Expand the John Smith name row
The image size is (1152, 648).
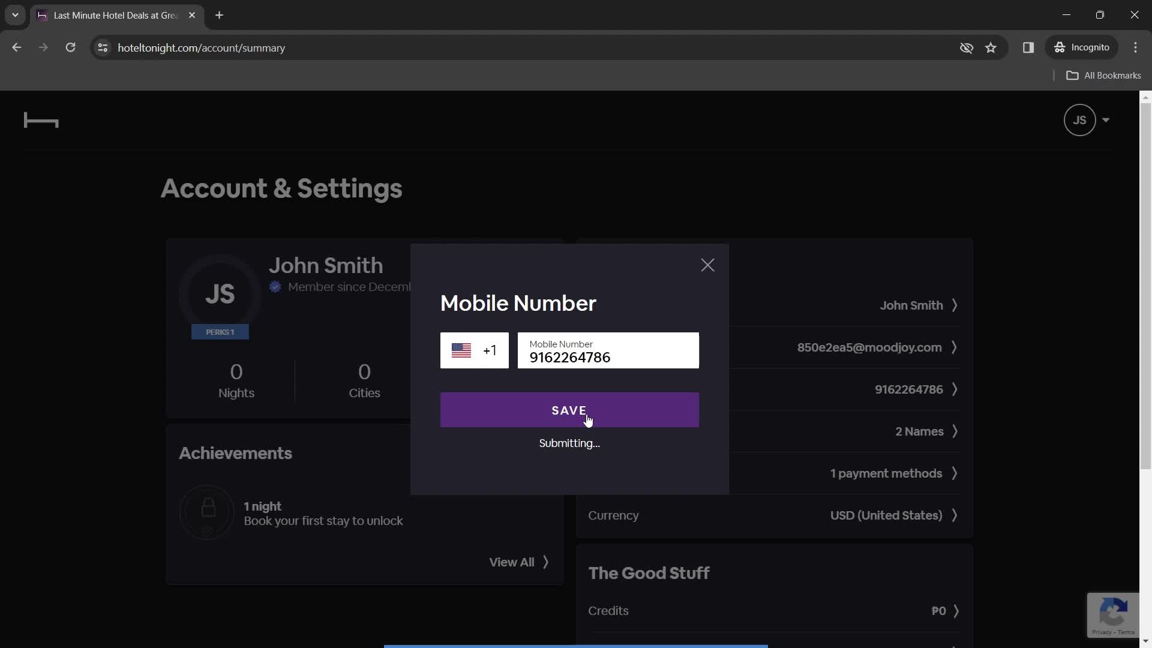coord(919,305)
